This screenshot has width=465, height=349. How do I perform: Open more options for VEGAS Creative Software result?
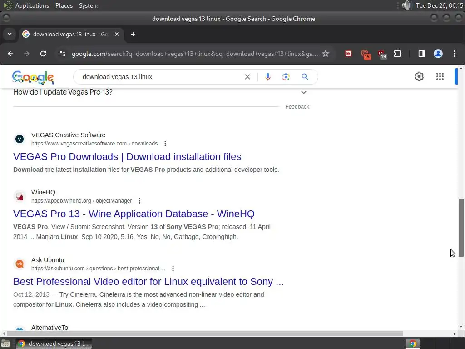165,144
